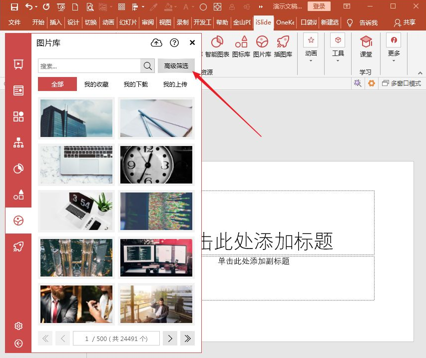Open the 设计 ribbon tab
This screenshot has width=426, height=358.
coord(73,22)
